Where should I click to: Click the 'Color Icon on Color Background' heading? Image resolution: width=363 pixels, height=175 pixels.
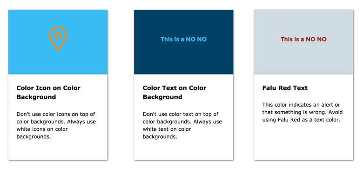pos(48,92)
